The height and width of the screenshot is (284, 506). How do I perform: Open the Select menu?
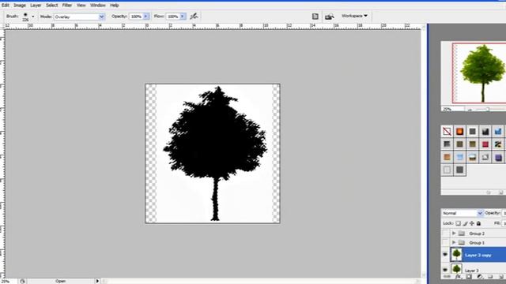click(x=51, y=6)
